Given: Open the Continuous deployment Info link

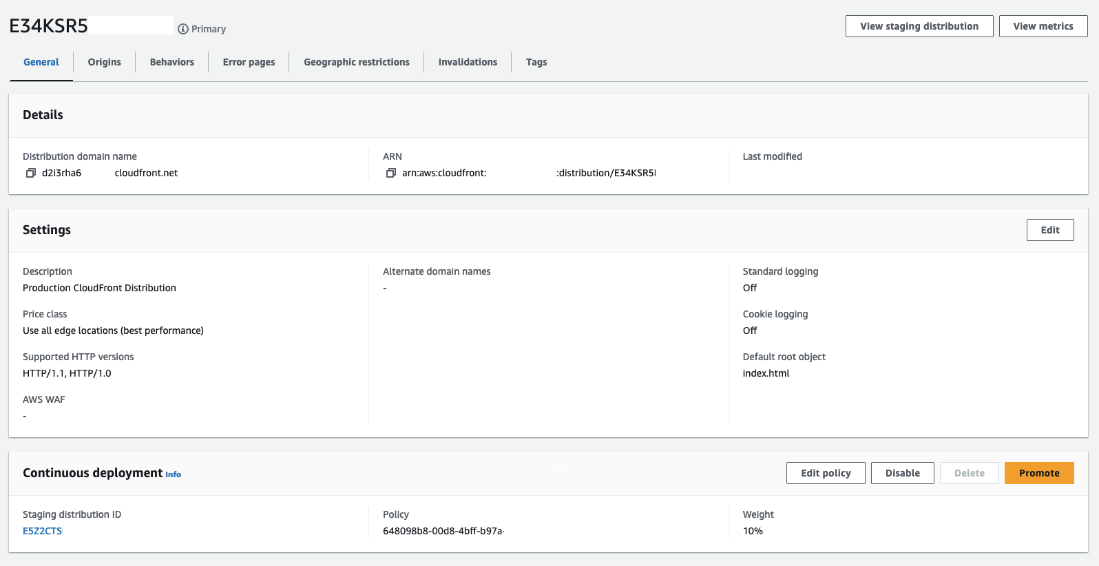Looking at the screenshot, I should point(174,474).
